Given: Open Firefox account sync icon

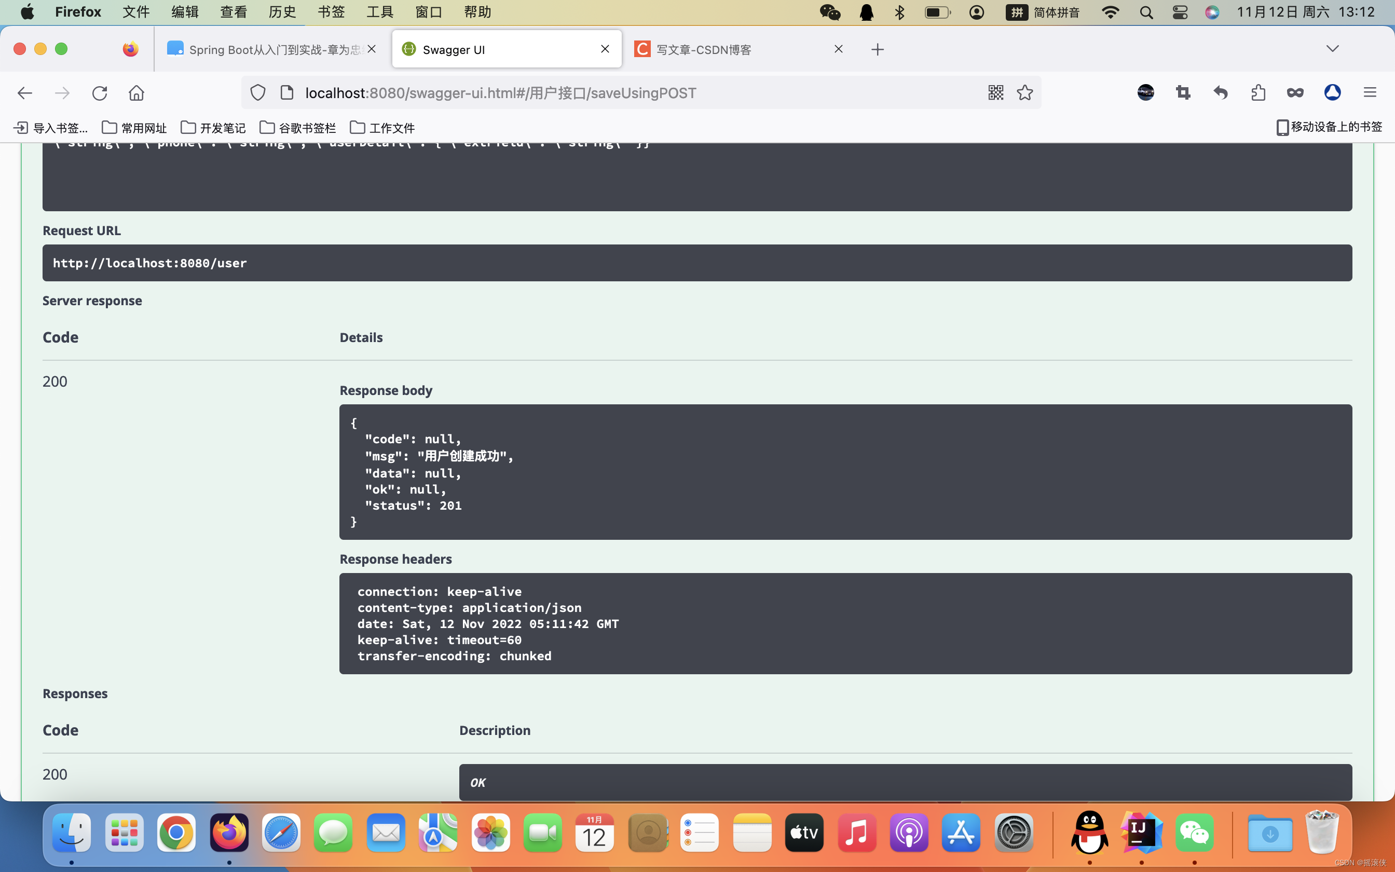Looking at the screenshot, I should point(1332,92).
